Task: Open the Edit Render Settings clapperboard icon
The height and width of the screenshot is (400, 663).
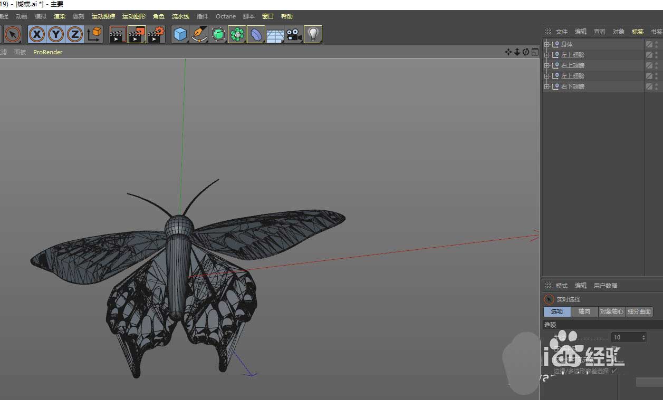Action: click(x=156, y=35)
